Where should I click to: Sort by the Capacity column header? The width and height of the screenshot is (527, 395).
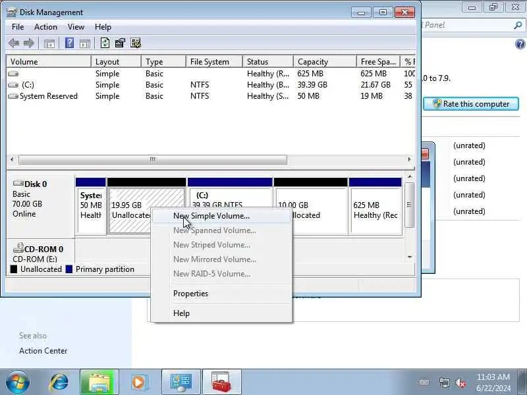tap(325, 62)
